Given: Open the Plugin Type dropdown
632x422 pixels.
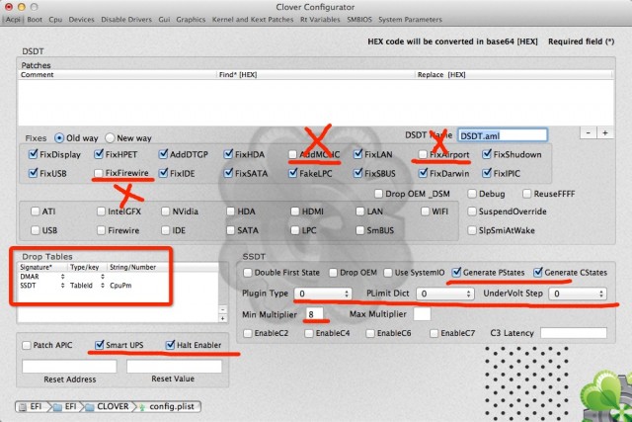Looking at the screenshot, I should 323,294.
